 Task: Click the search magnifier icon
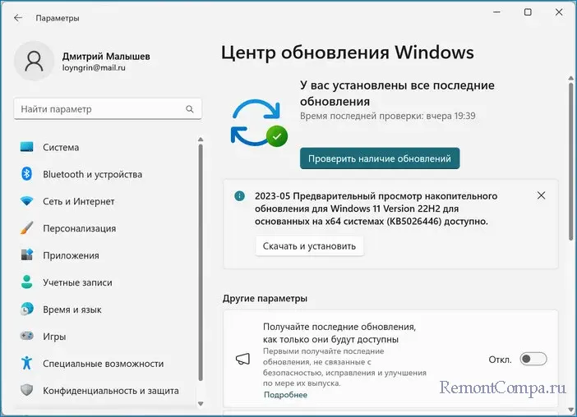coord(190,108)
